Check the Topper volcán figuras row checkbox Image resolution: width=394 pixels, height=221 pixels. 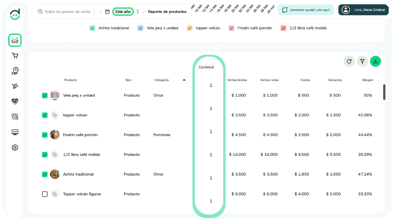(x=44, y=194)
